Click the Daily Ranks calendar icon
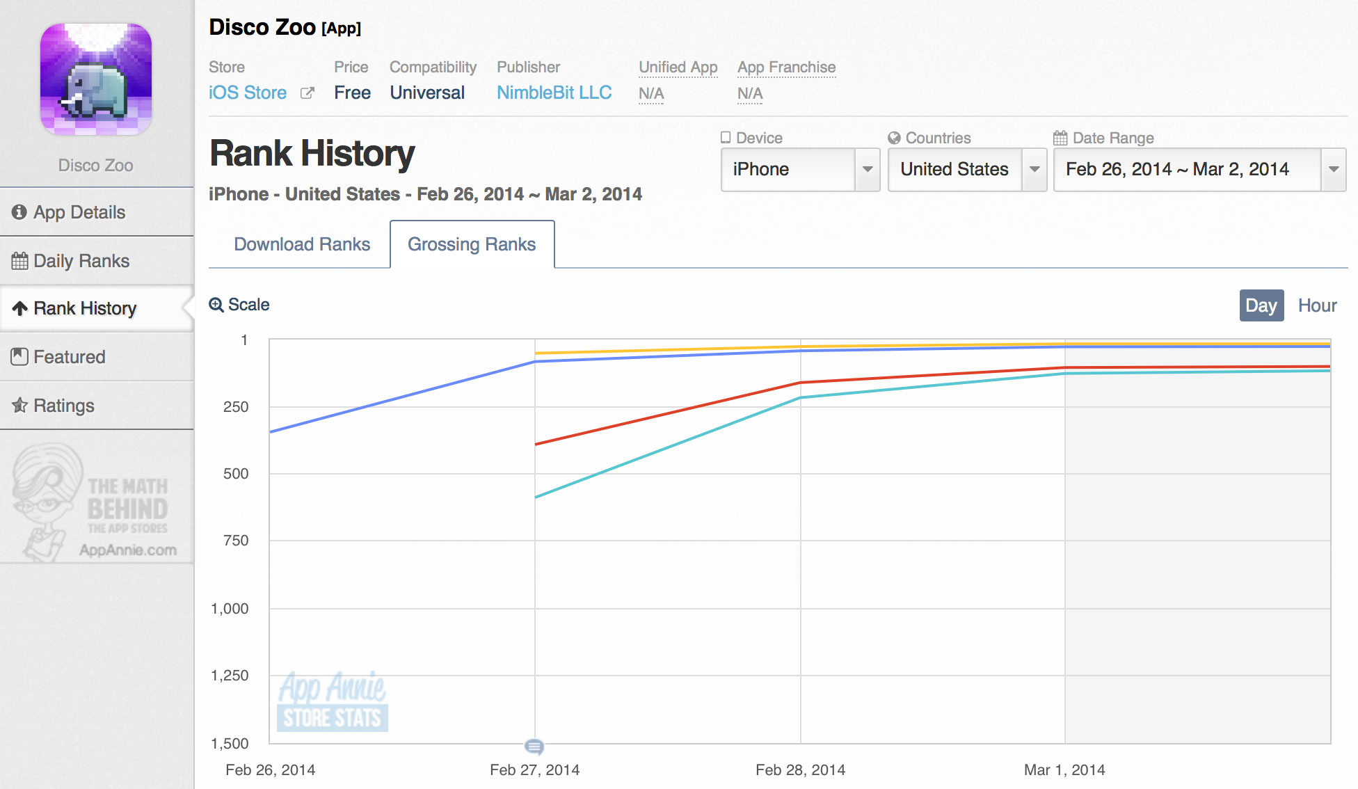Viewport: 1358px width, 789px height. tap(19, 261)
